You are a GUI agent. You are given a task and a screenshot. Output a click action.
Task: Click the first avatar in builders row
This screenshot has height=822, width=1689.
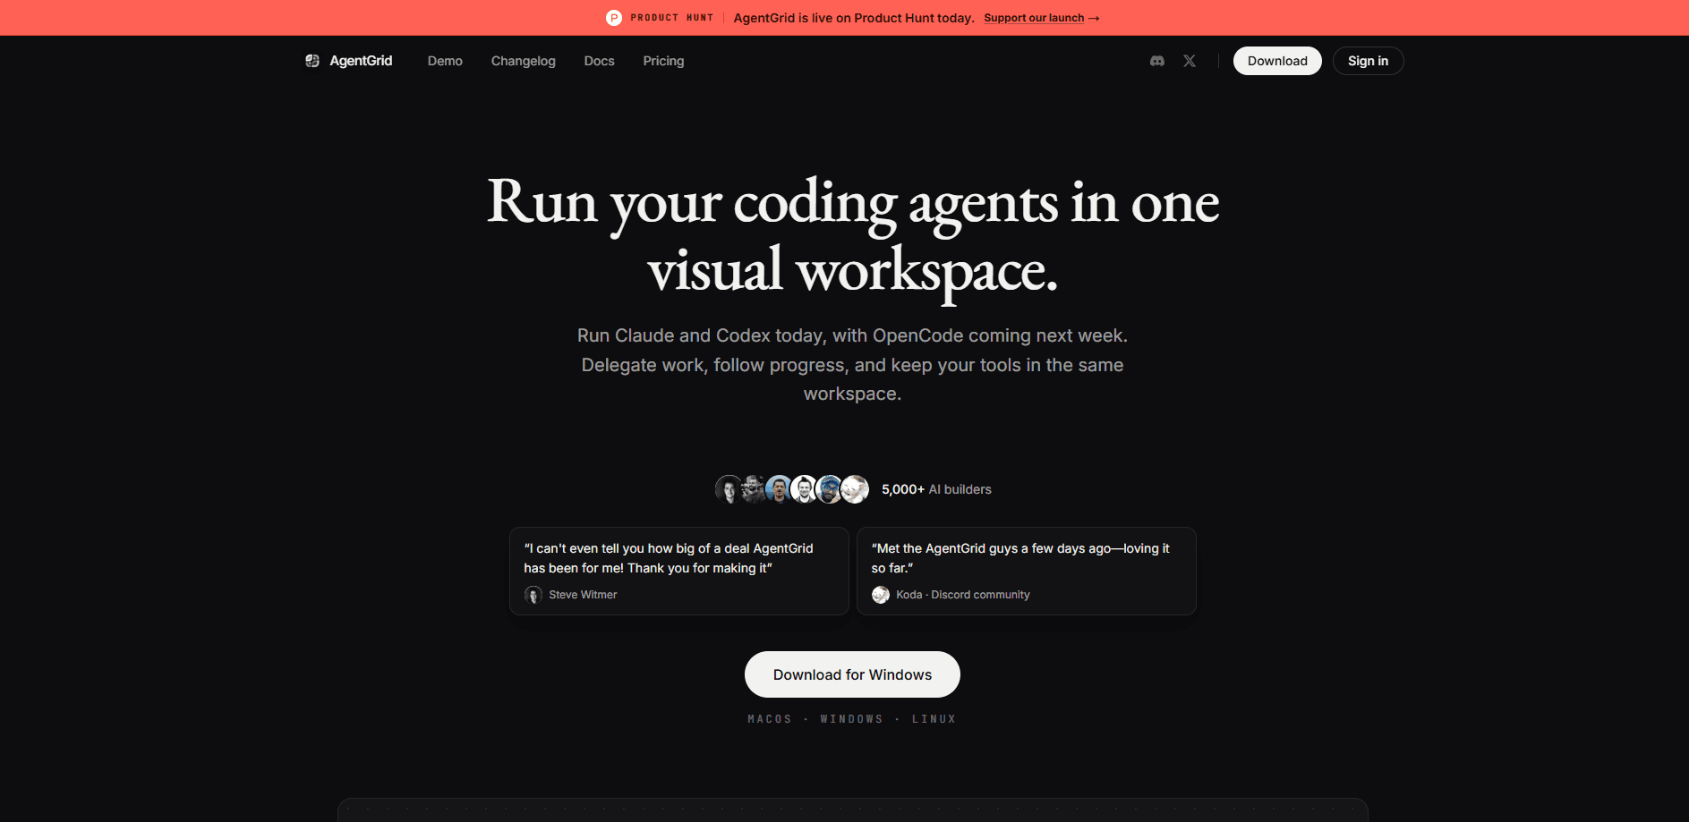729,489
